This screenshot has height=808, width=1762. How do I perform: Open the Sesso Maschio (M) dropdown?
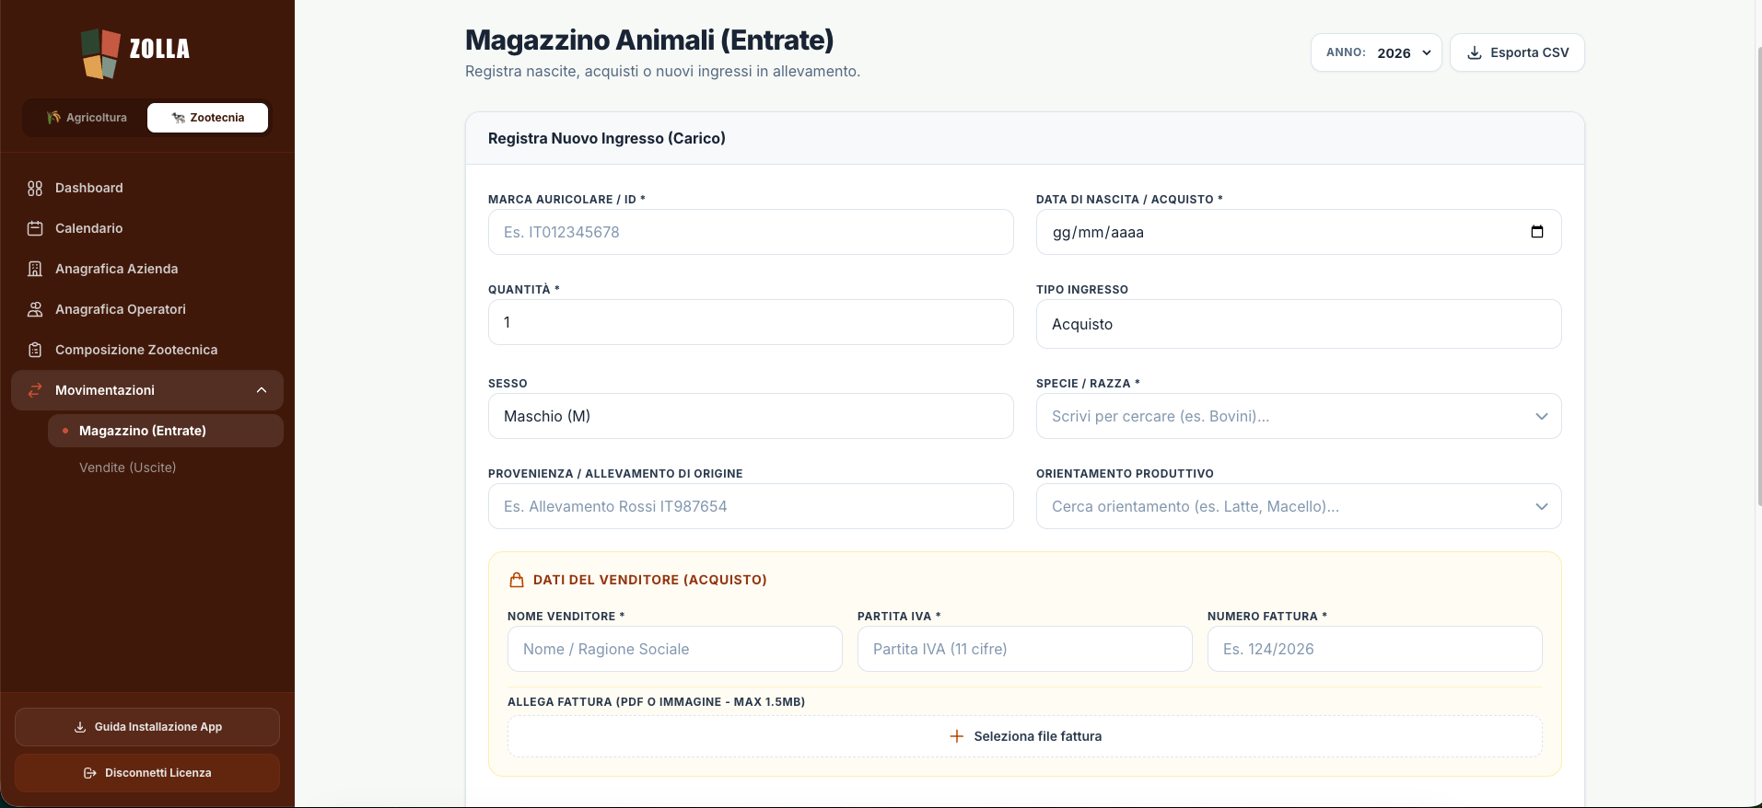[751, 416]
